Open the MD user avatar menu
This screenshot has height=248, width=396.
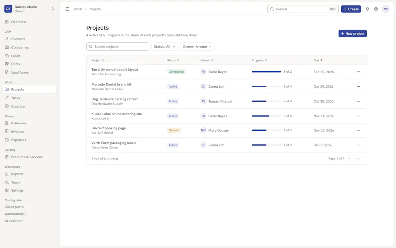pos(386,9)
